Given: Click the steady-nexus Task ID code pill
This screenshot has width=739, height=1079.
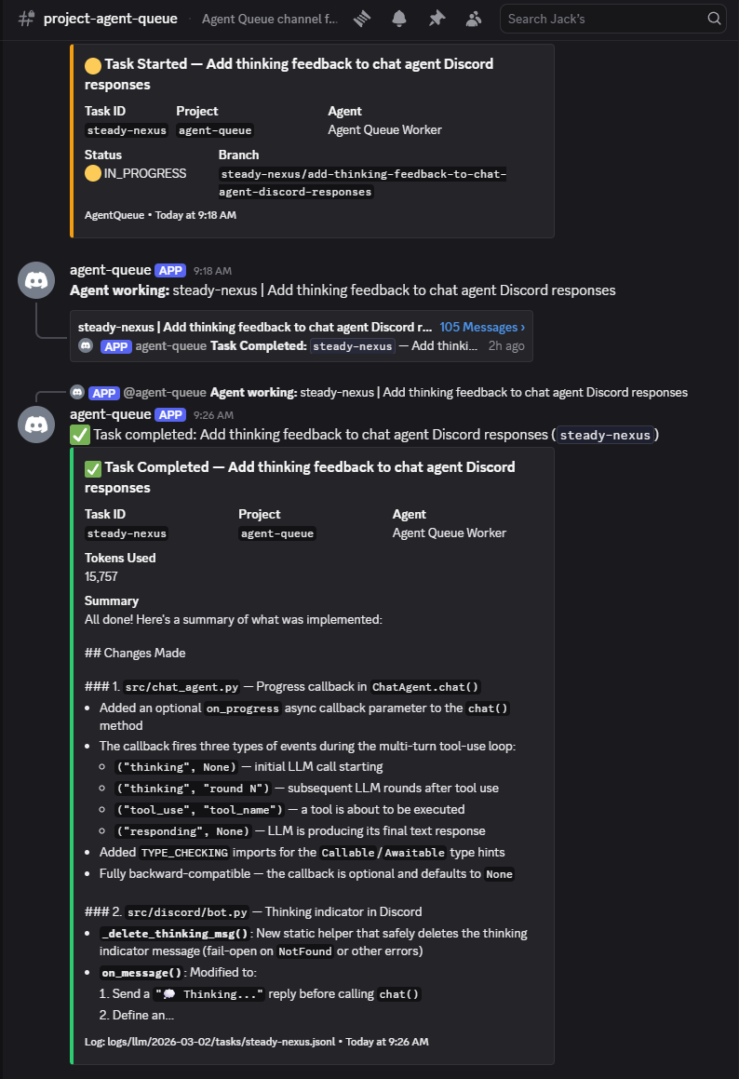Looking at the screenshot, I should (x=126, y=129).
